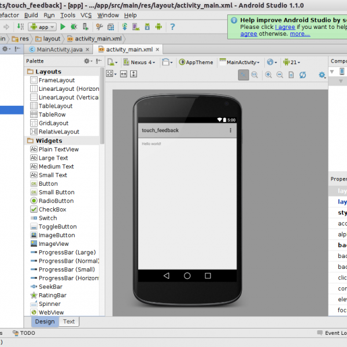Click Attach debugger to process icon
Viewport: 347px width, 347px height.
[86, 27]
